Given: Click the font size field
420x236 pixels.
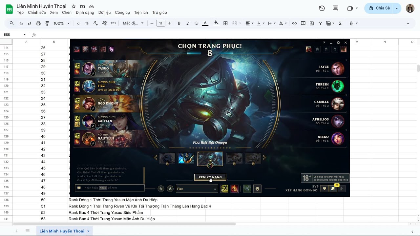Looking at the screenshot, I should [x=161, y=23].
